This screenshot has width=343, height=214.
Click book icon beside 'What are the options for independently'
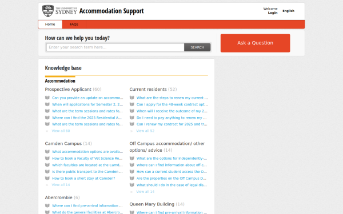point(132,158)
